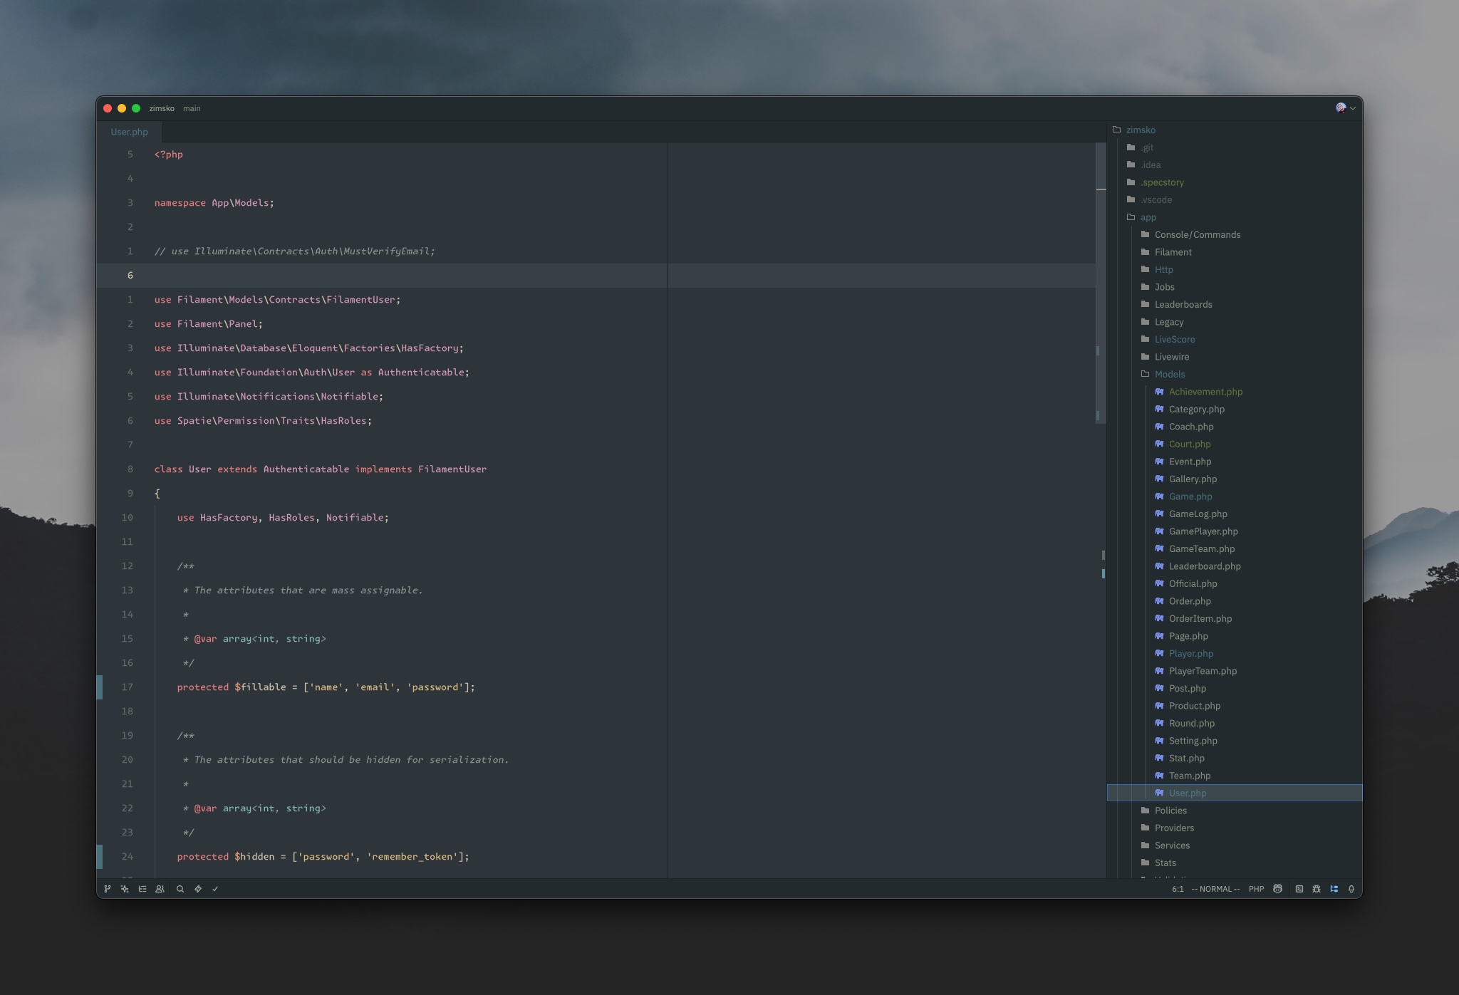Expand the Policies folder
Image resolution: width=1459 pixels, height=995 pixels.
(x=1235, y=811)
